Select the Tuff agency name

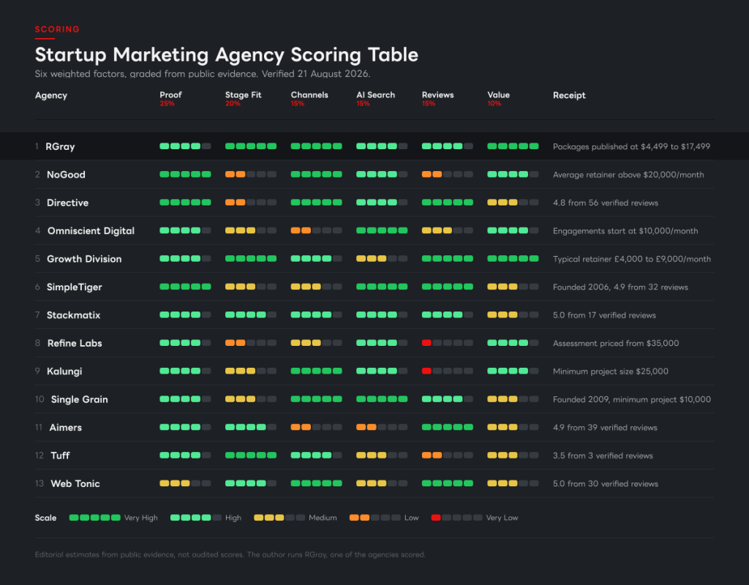(x=60, y=456)
